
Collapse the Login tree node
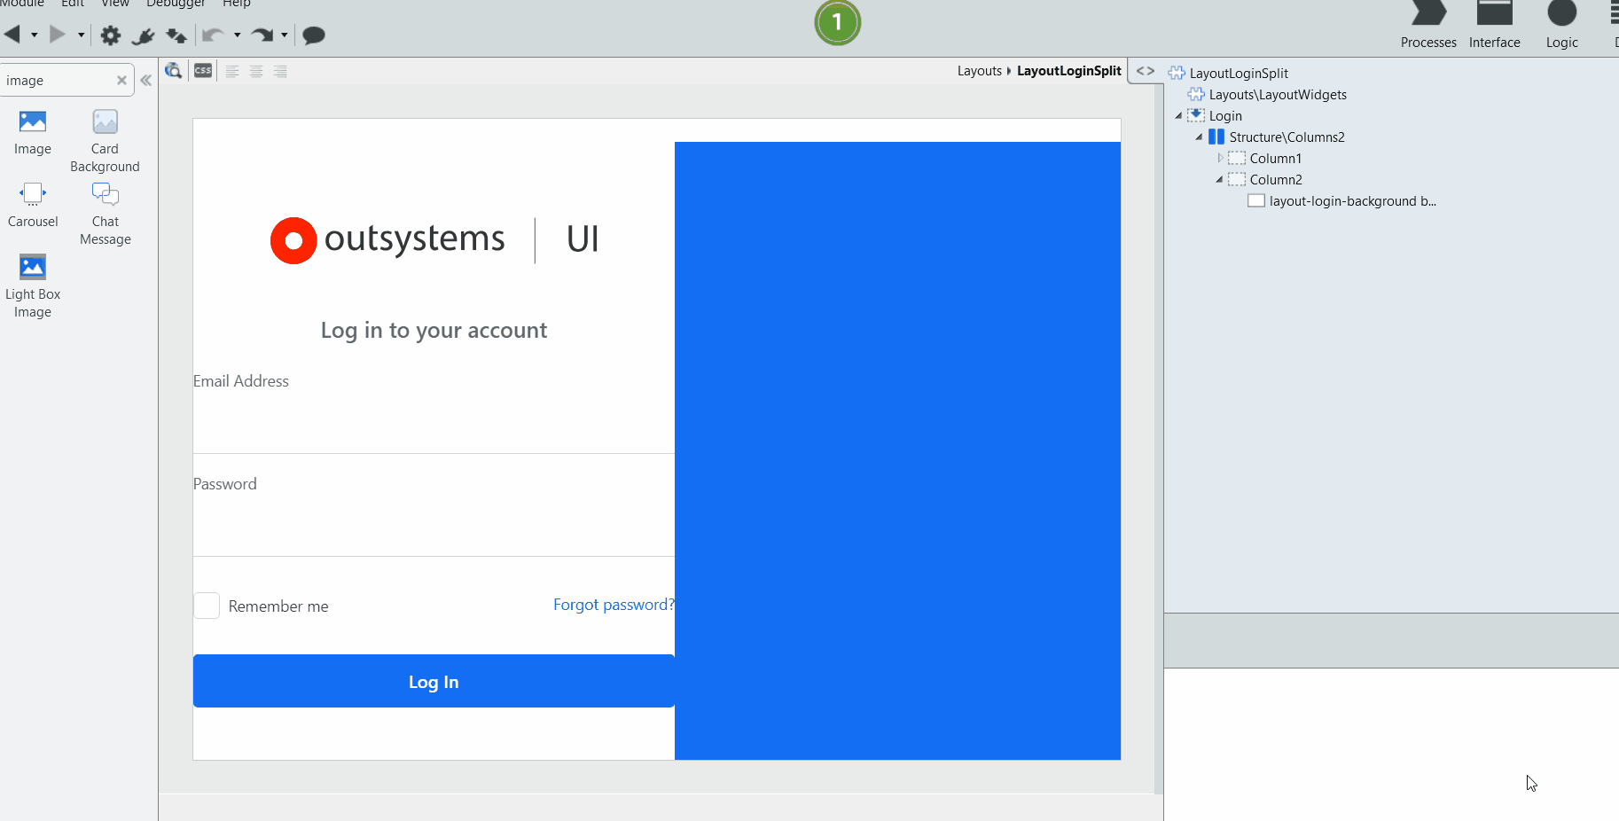point(1178,116)
